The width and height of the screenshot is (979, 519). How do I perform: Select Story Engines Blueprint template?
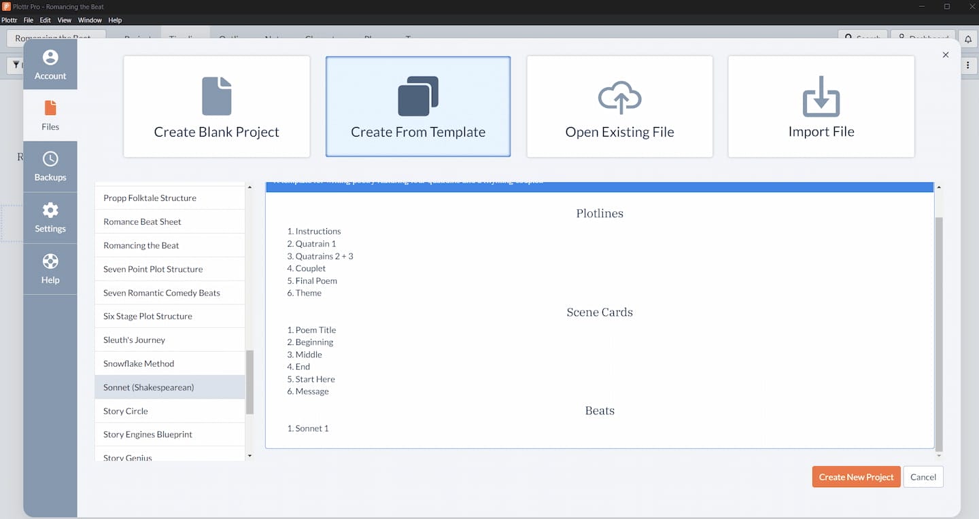(x=170, y=434)
